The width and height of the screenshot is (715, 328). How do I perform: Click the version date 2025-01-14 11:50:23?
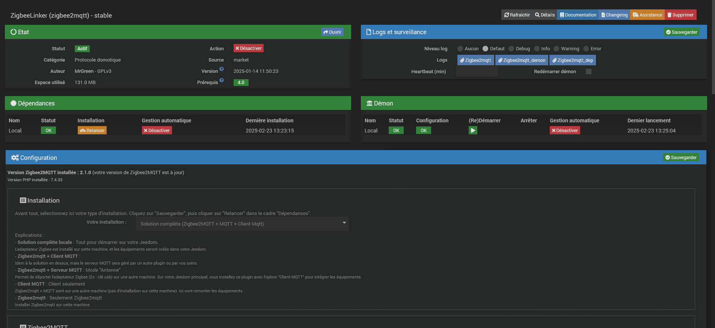pyautogui.click(x=256, y=71)
